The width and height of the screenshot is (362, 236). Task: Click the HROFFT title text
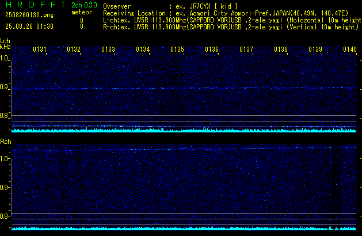[x=36, y=5]
